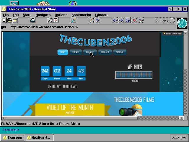
Task: Select the Special tab on website
Action: click(x=120, y=52)
